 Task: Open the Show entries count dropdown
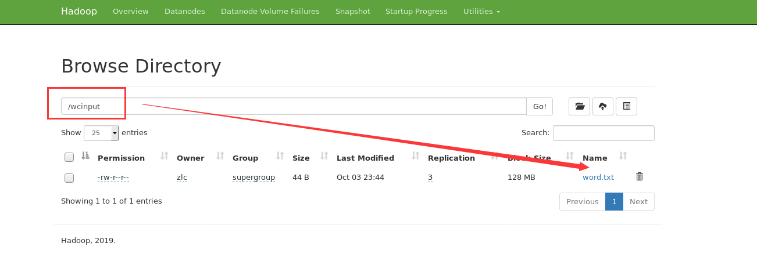point(101,133)
